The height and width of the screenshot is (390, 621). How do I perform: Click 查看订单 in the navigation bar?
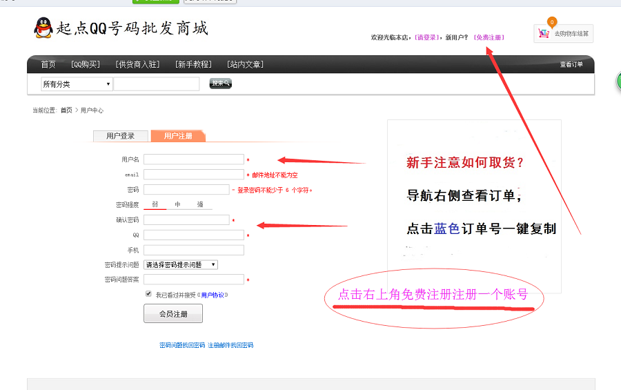[571, 64]
